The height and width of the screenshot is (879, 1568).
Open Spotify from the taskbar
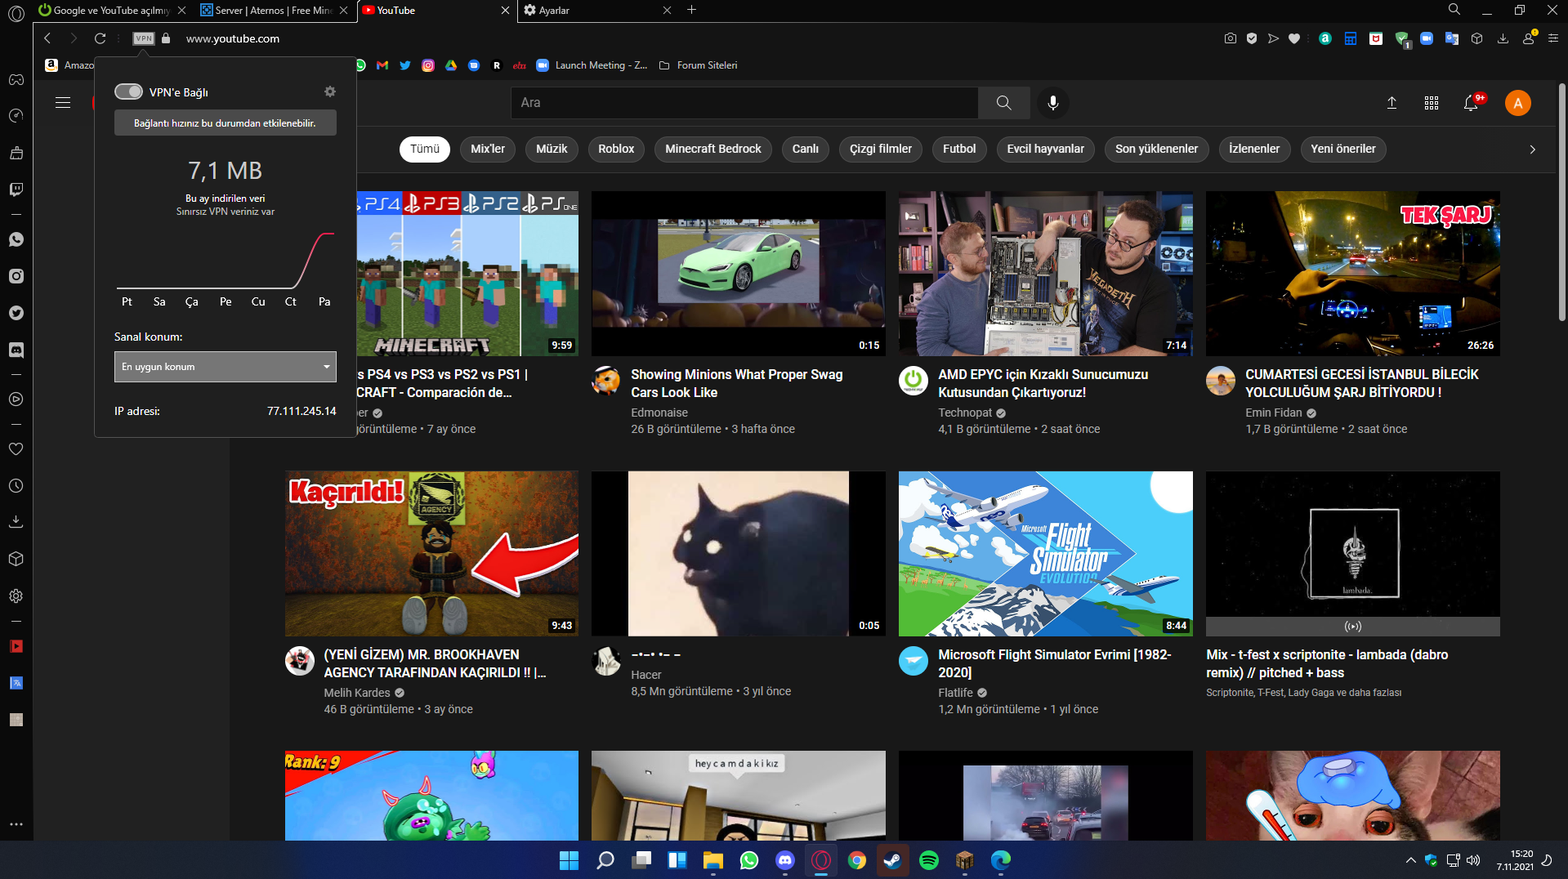929,860
